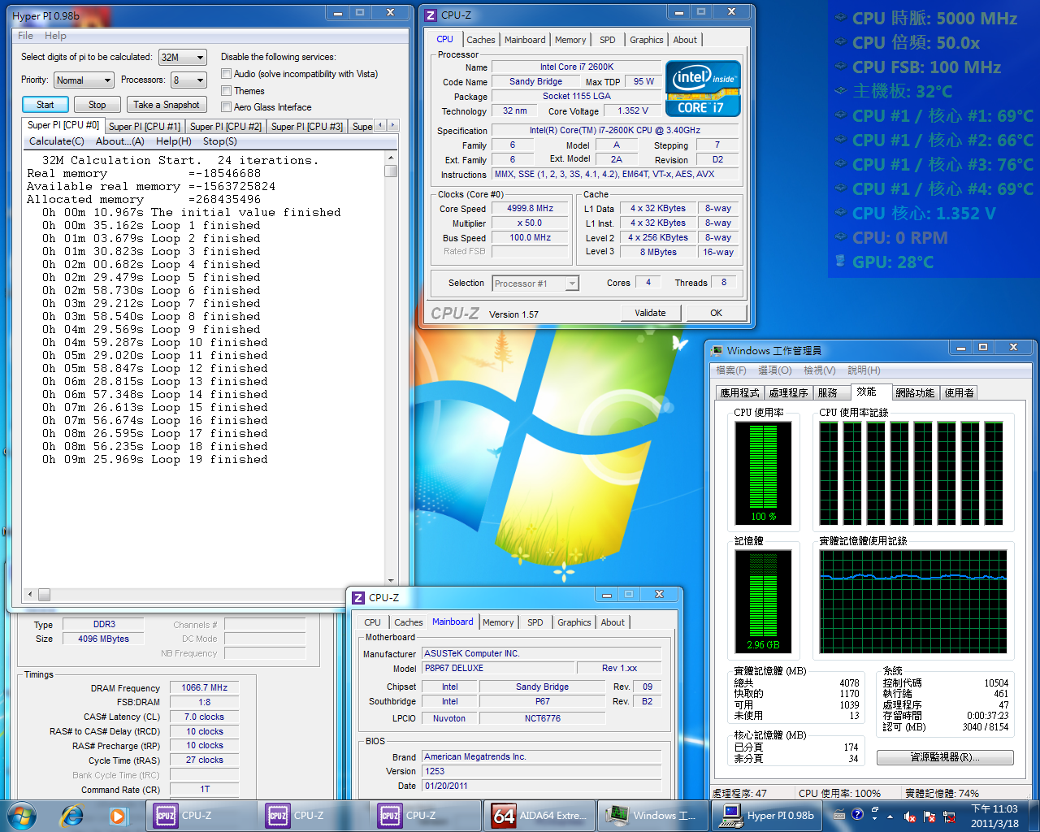Click the Super PI horizontal scrollbar thumb

(44, 594)
